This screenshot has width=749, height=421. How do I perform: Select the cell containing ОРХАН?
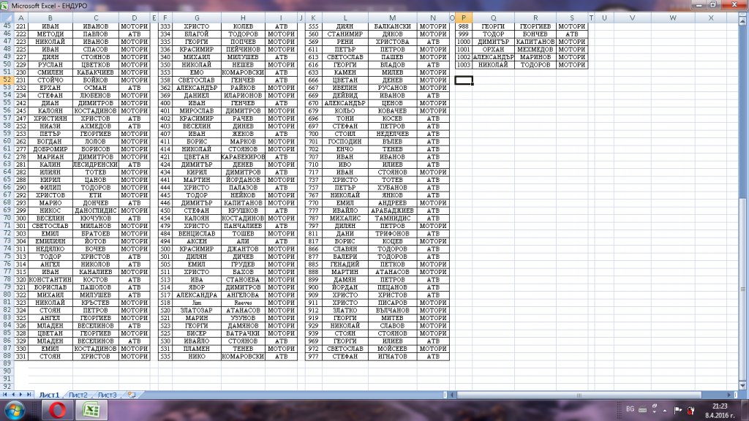[x=494, y=49]
